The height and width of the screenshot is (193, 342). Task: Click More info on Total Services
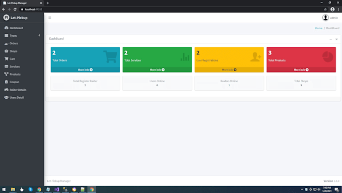pyautogui.click(x=157, y=70)
